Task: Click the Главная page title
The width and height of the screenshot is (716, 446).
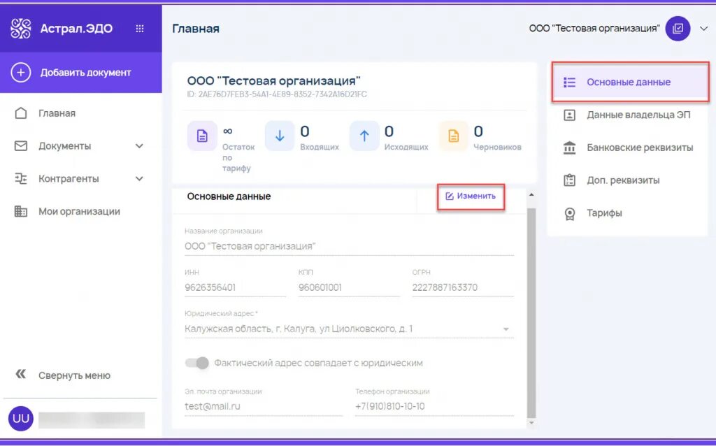Action: click(196, 28)
